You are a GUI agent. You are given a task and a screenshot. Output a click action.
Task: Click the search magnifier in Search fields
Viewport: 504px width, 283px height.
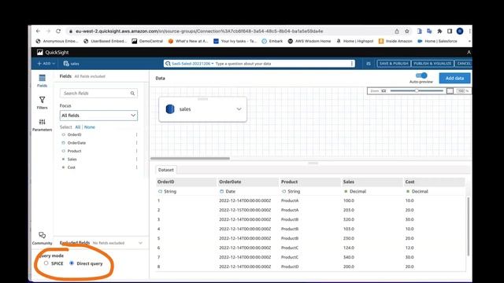point(132,94)
